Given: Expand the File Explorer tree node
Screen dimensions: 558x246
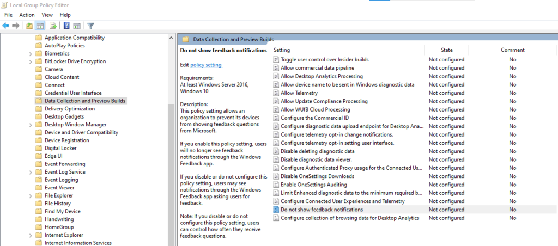Looking at the screenshot, I should coord(31,196).
